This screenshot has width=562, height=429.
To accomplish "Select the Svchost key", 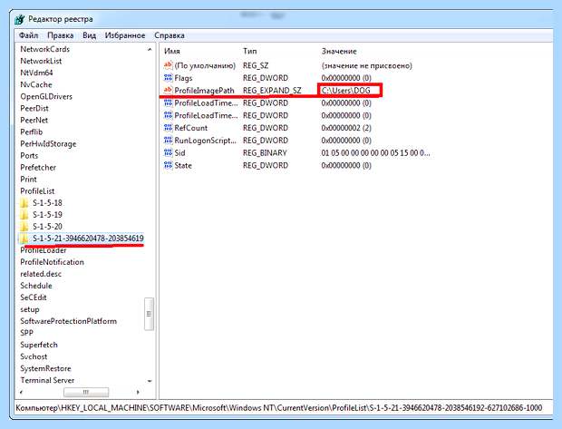I will tap(34, 357).
